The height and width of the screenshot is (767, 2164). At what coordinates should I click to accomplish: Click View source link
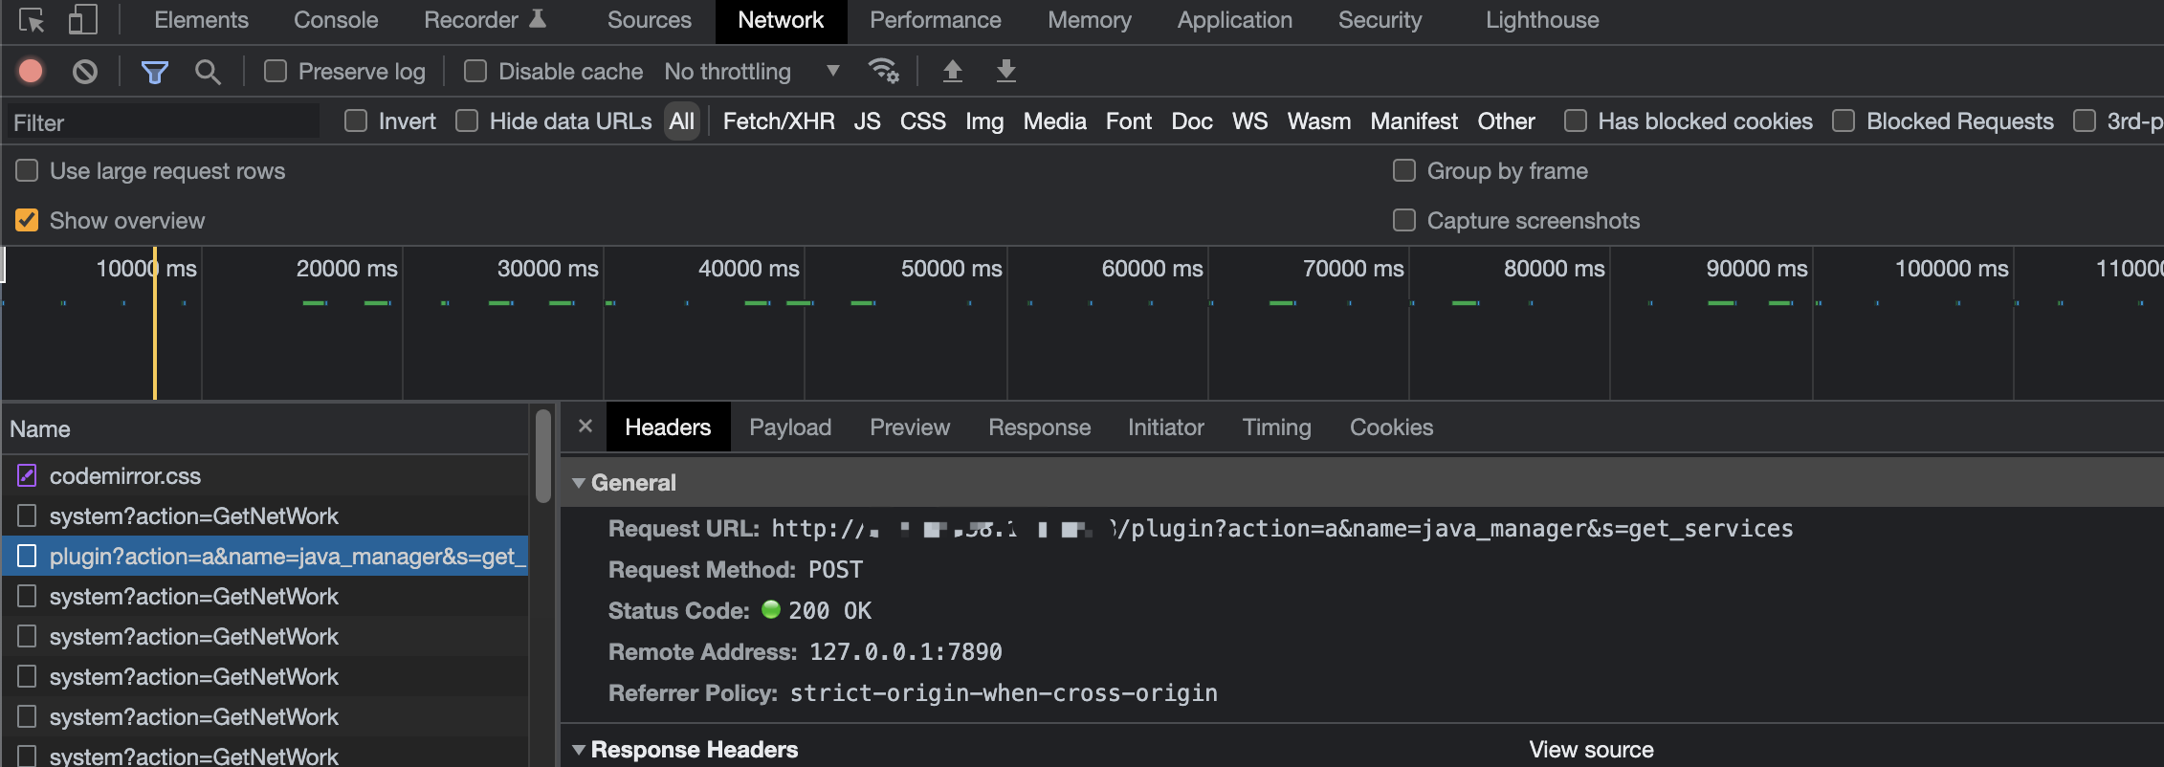point(1591,750)
